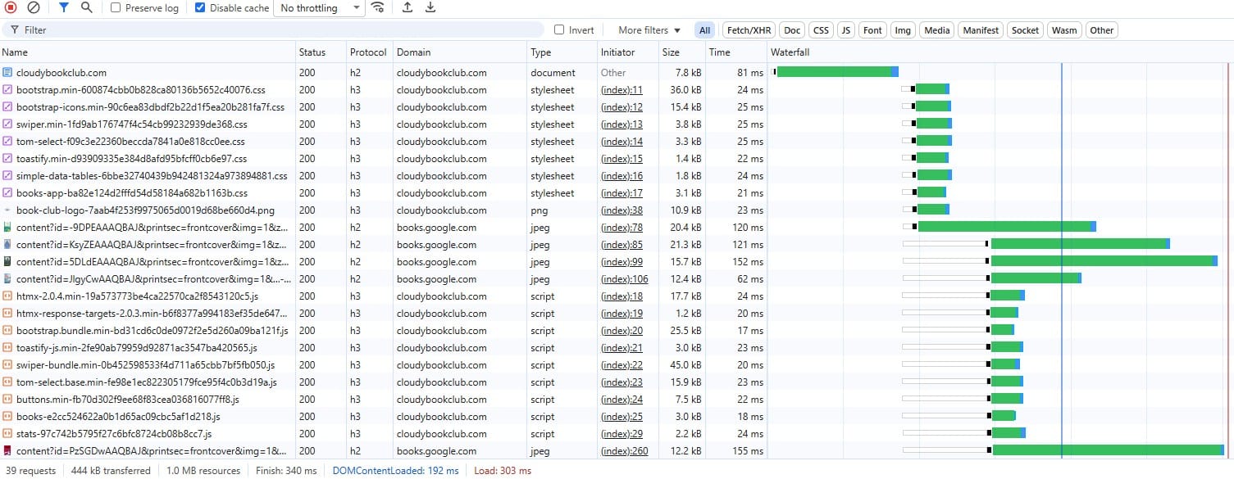
Task: Stop recording network log
Action: [11, 7]
